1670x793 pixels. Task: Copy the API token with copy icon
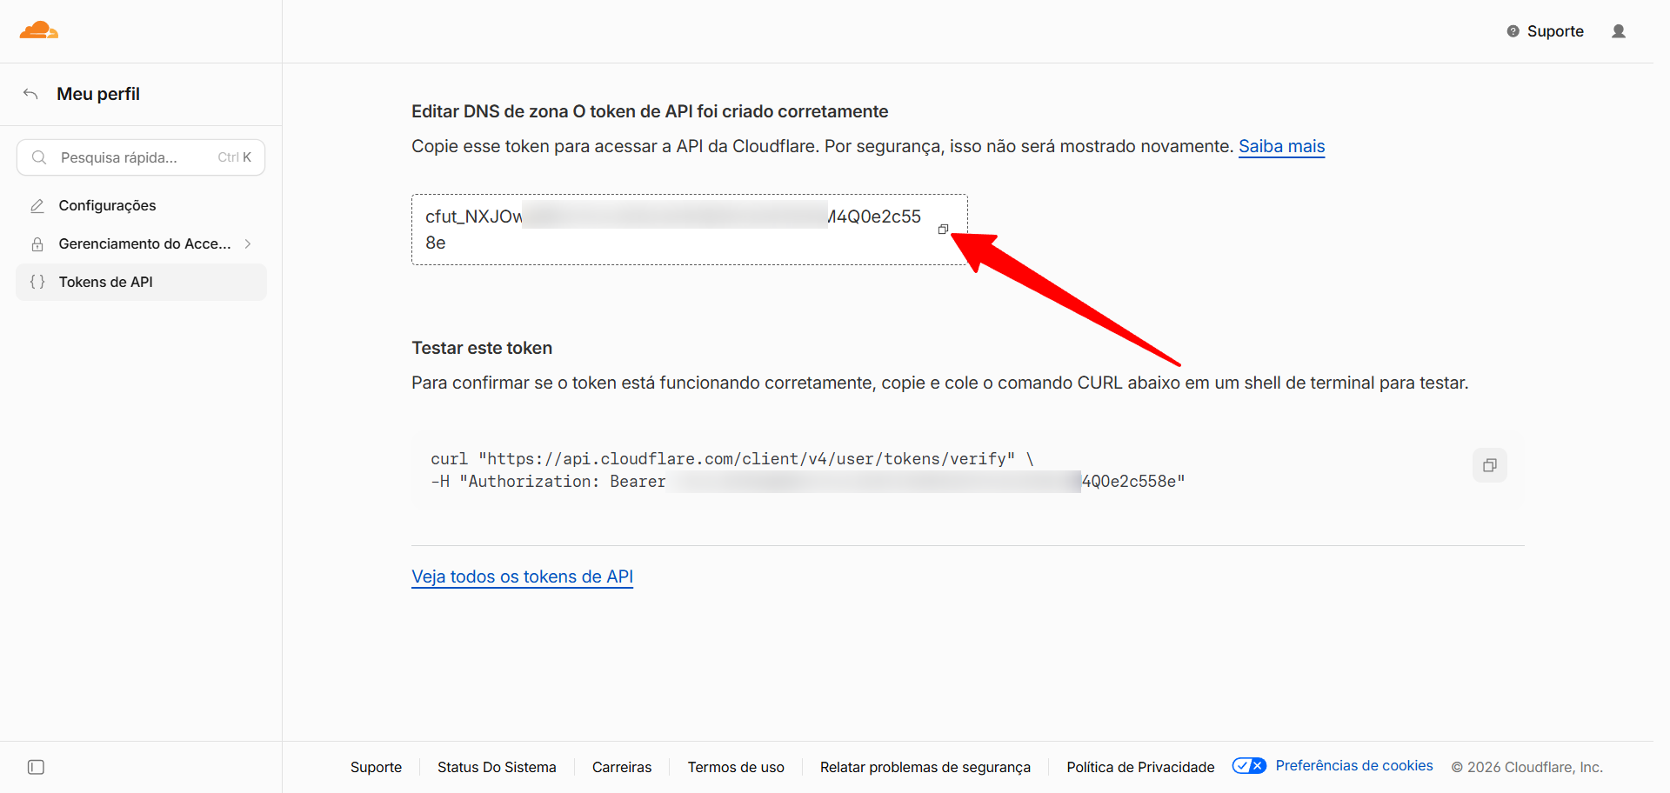click(x=943, y=230)
